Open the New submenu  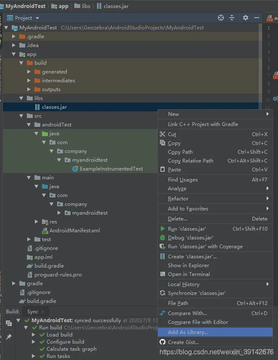click(215, 114)
